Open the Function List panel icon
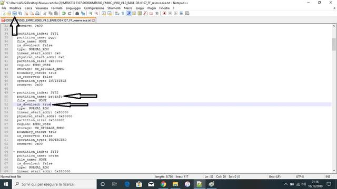Image resolution: width=337 pixels, height=189 pixels. coord(145,13)
